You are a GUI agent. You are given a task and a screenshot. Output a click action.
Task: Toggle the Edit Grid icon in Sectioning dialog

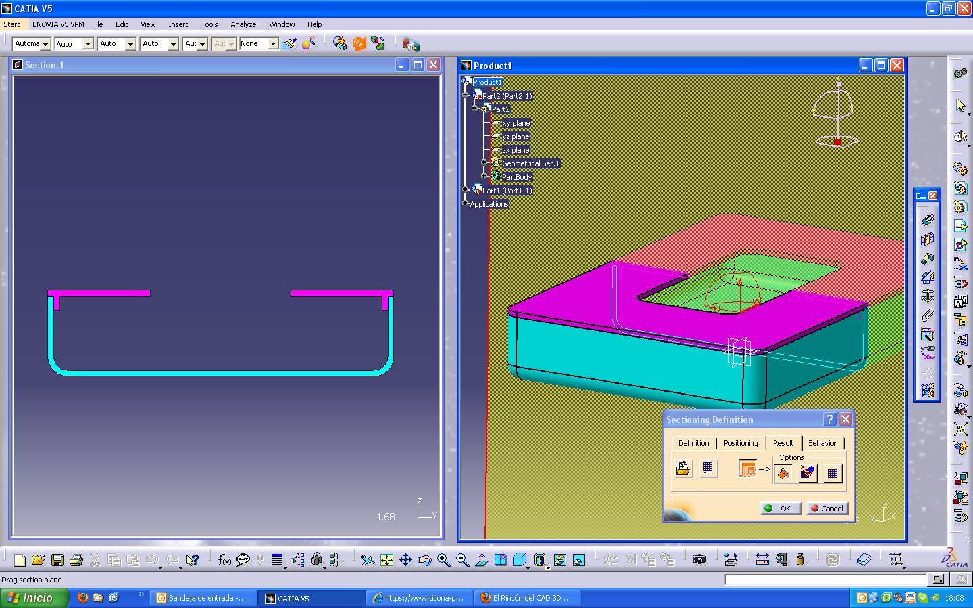(707, 468)
